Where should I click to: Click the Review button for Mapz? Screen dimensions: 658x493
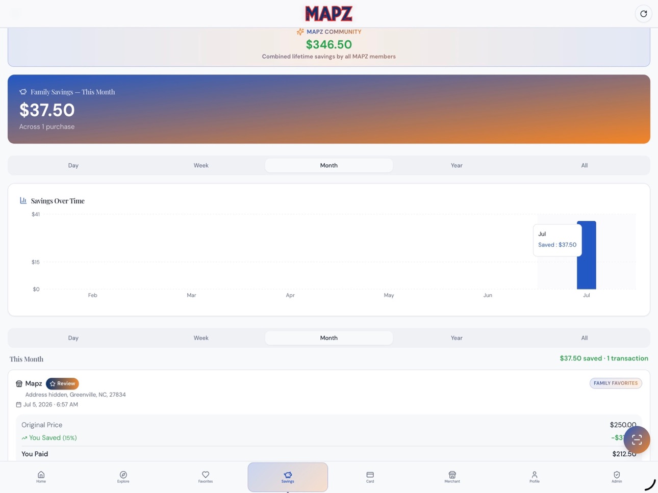62,383
